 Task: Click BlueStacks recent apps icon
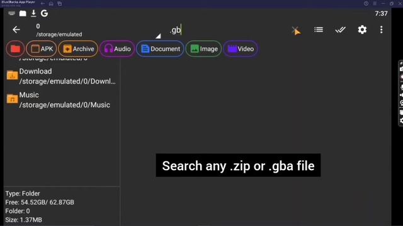pos(60,4)
